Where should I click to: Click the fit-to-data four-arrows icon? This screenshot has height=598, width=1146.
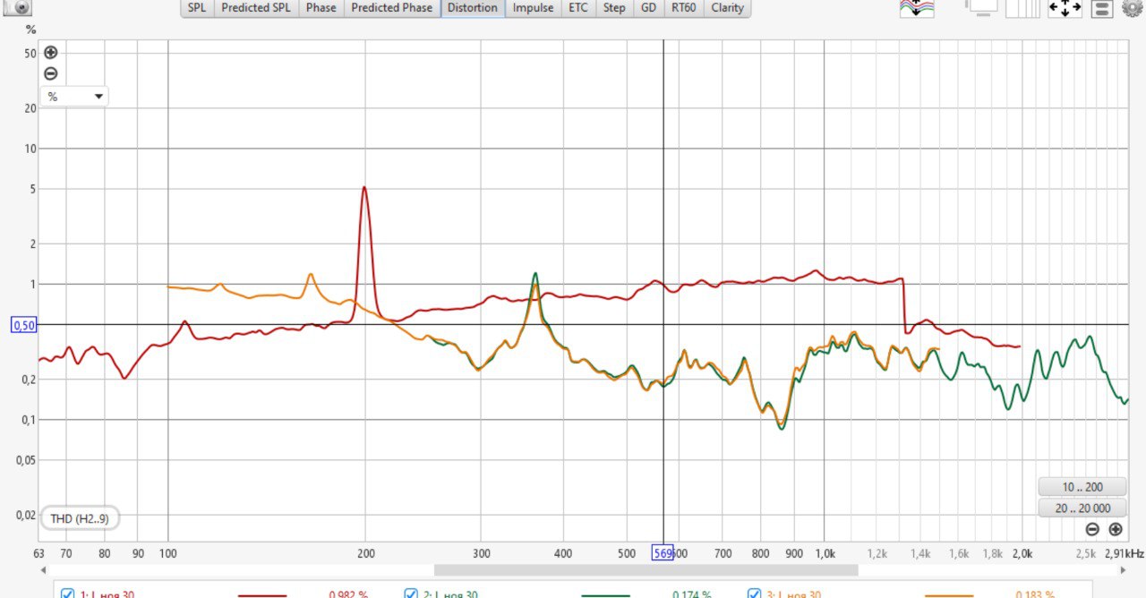coord(1065,8)
